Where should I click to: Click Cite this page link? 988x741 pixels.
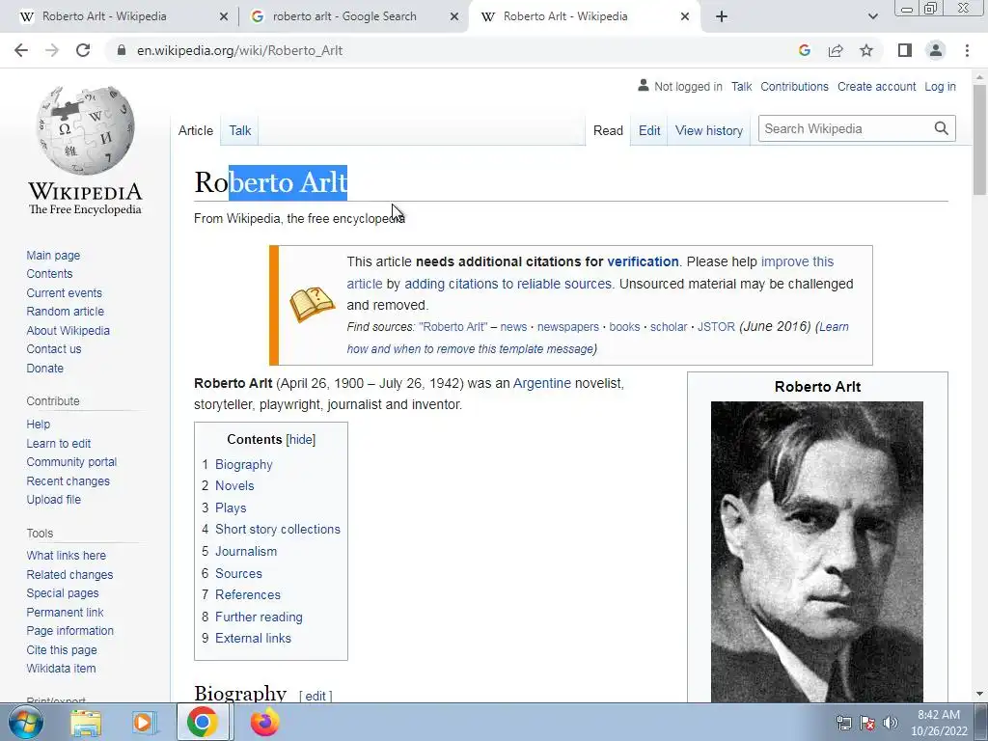(x=62, y=649)
